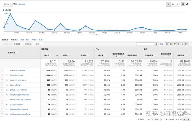
Task: Select the comparison view icon
Action: point(179,44)
